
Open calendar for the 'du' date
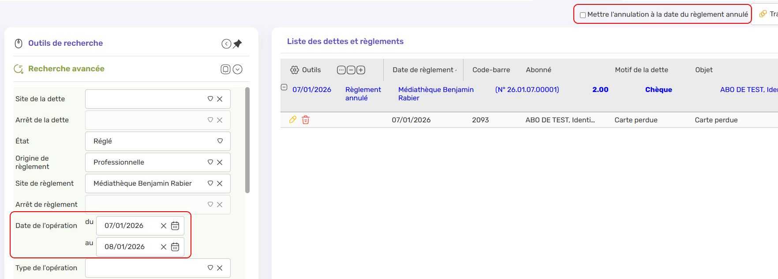(x=175, y=226)
